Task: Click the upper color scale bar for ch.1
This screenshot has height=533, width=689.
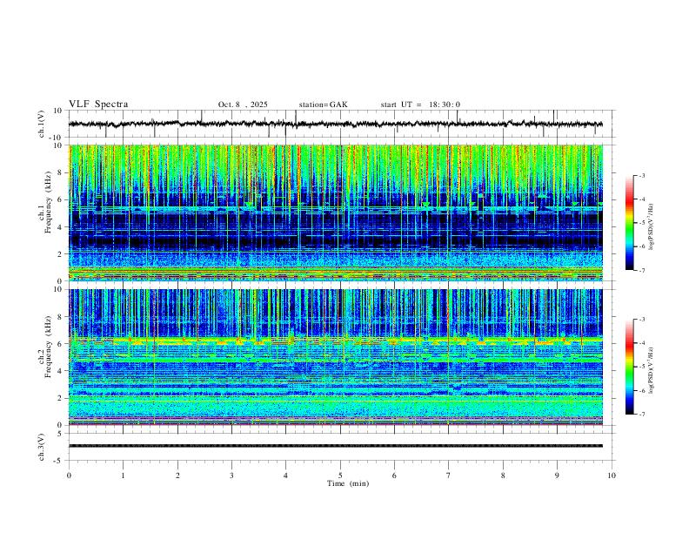Action: 630,223
